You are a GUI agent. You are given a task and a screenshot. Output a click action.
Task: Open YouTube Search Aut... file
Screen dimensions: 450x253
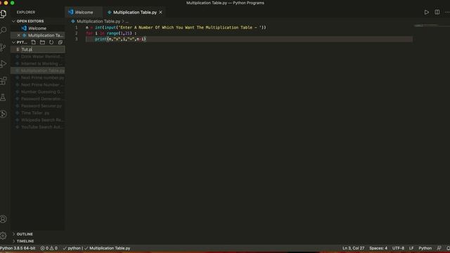37,127
